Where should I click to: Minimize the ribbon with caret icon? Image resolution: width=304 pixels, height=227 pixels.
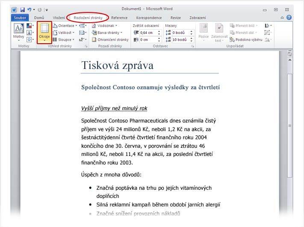point(282,18)
